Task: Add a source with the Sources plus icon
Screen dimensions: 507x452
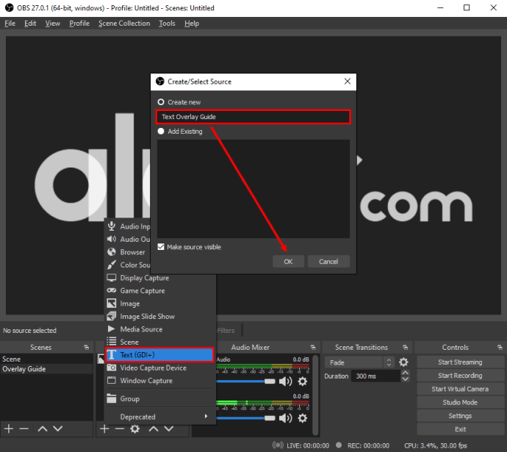Action: pos(104,428)
